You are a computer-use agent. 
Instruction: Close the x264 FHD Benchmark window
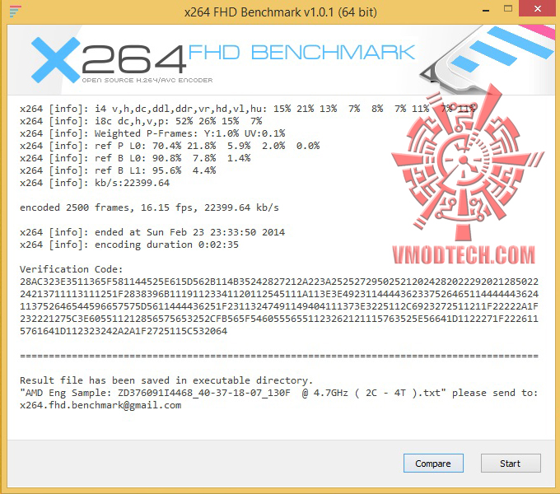coord(538,8)
